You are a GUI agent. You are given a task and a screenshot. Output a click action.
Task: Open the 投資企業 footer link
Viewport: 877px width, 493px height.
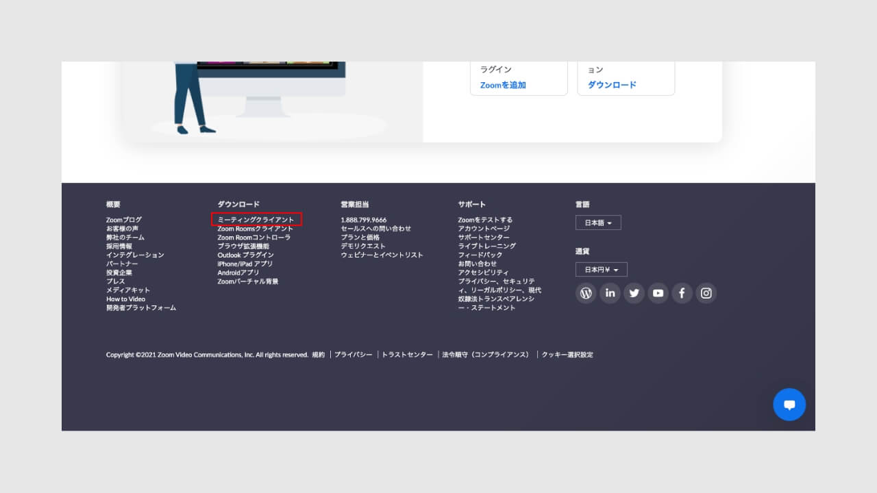pyautogui.click(x=119, y=273)
